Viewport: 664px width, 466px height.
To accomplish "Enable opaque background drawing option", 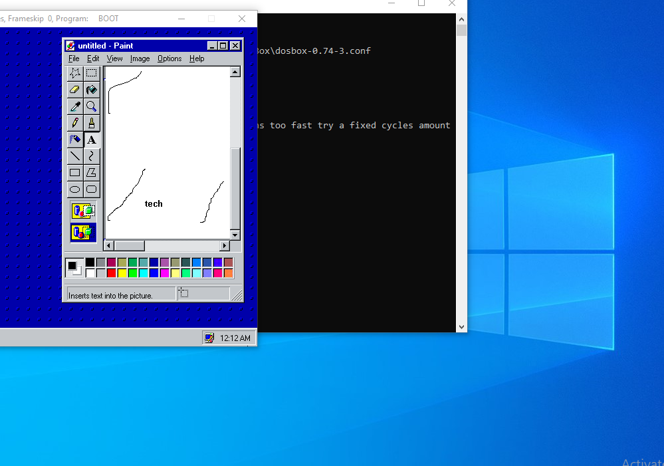I will (x=84, y=211).
